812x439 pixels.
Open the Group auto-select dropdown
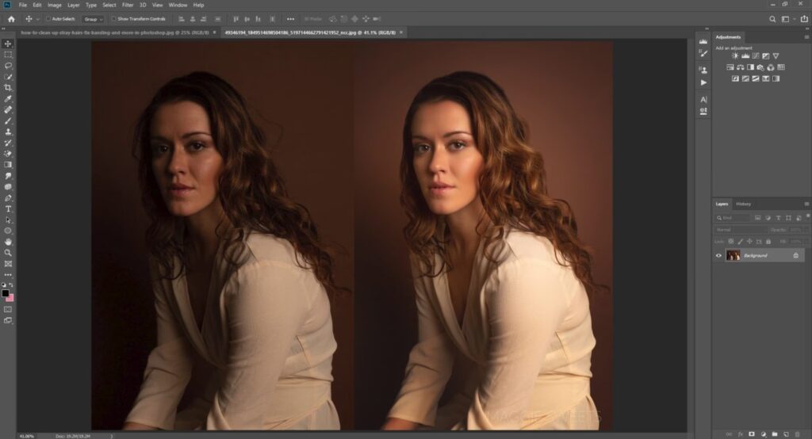click(x=94, y=18)
